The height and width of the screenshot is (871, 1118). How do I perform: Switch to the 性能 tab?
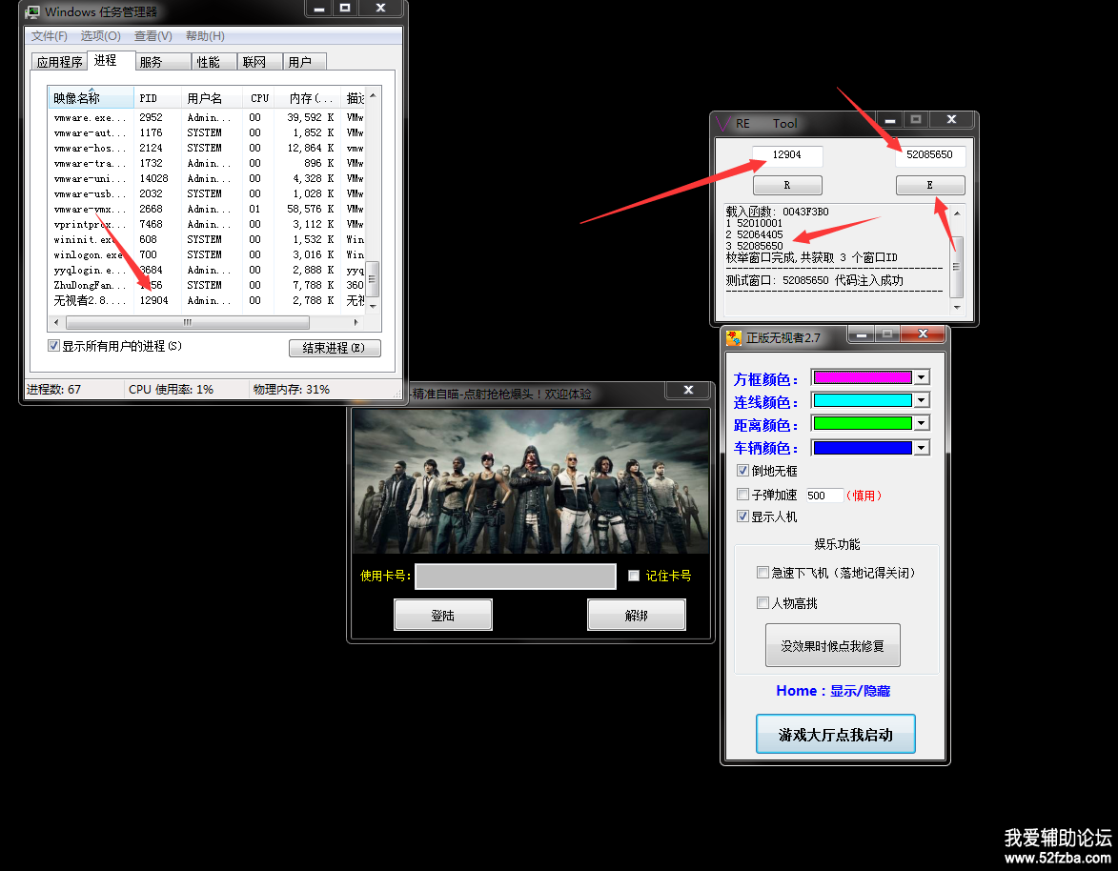pyautogui.click(x=208, y=62)
